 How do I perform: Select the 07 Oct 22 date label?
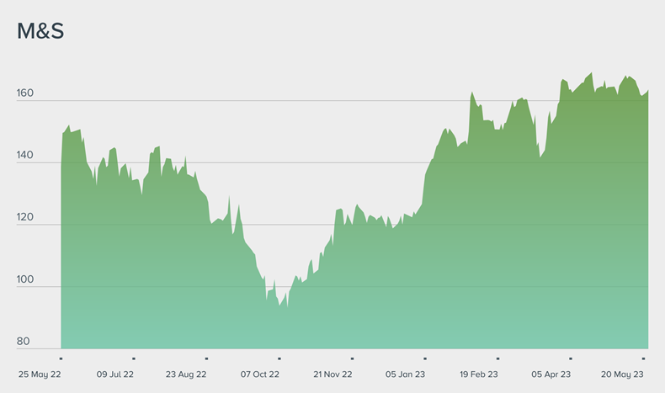[260, 374]
